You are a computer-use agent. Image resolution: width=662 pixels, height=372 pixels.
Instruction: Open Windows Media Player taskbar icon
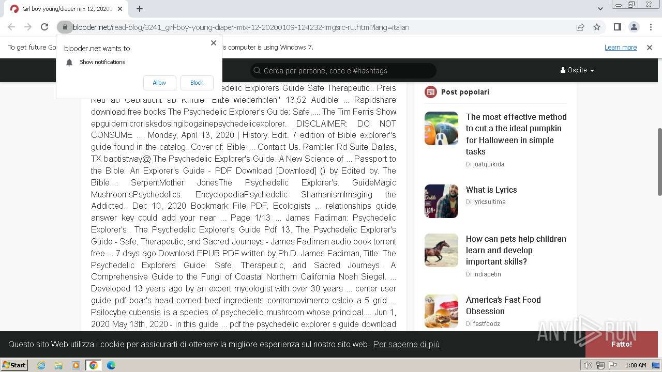(x=76, y=365)
